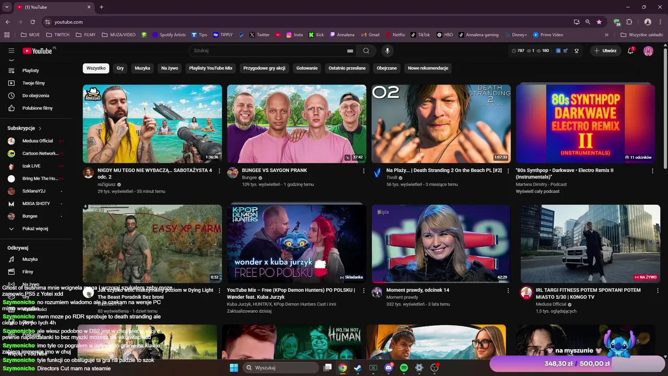Select Nowe rekomendacje filter chip
Screen dimensions: 668x376
pyautogui.click(x=428, y=68)
